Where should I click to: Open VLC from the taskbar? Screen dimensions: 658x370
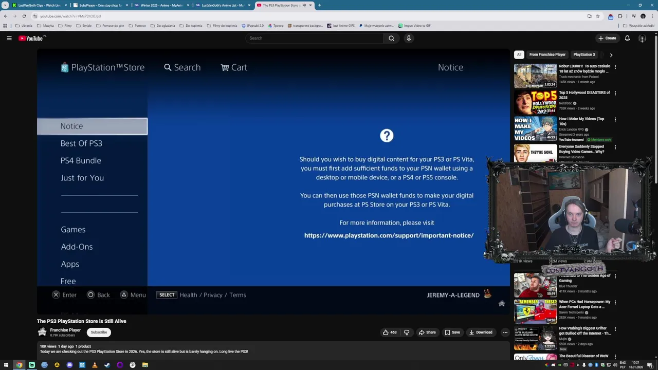click(95, 365)
